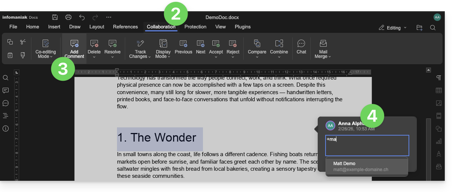The image size is (456, 192).
Task: Click the Print icon
Action: [x=68, y=17]
